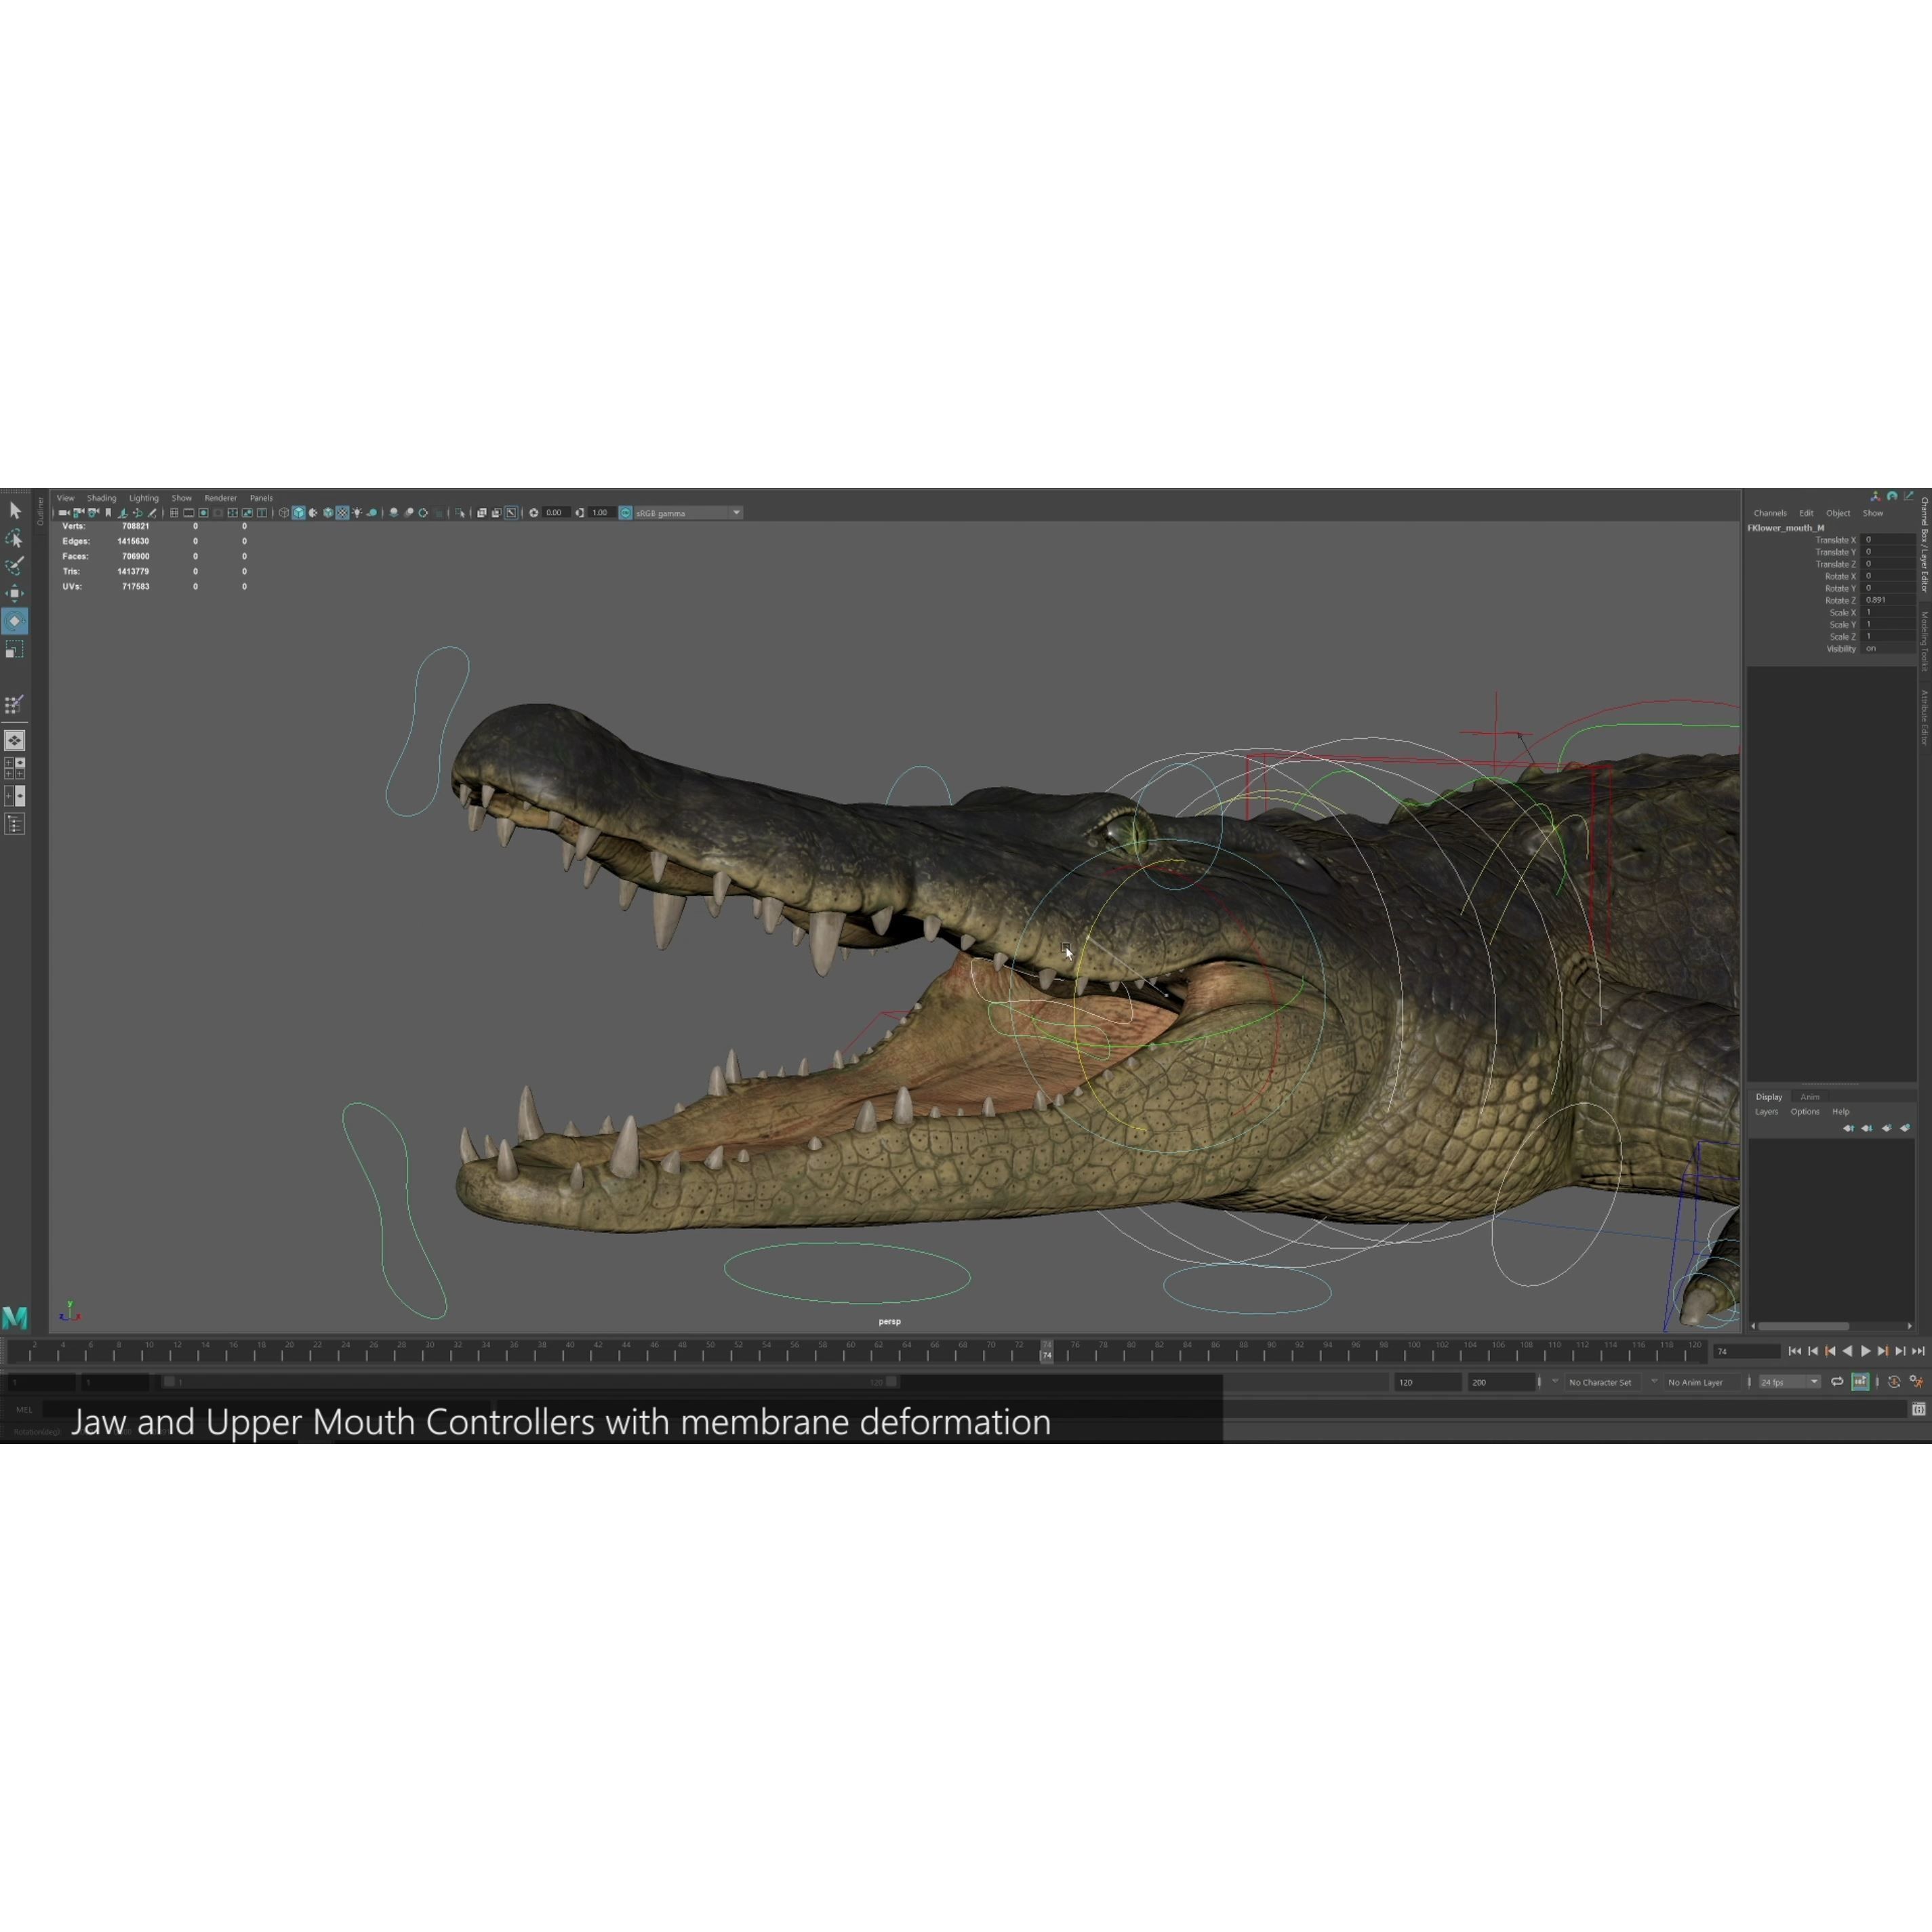This screenshot has height=1932, width=1932.
Task: Open the No Anim Layer dropdown arrow
Action: tap(1654, 1382)
